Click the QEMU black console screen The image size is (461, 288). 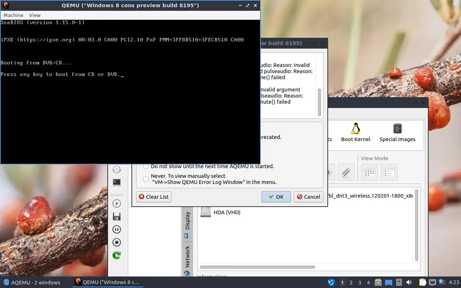coord(130,91)
